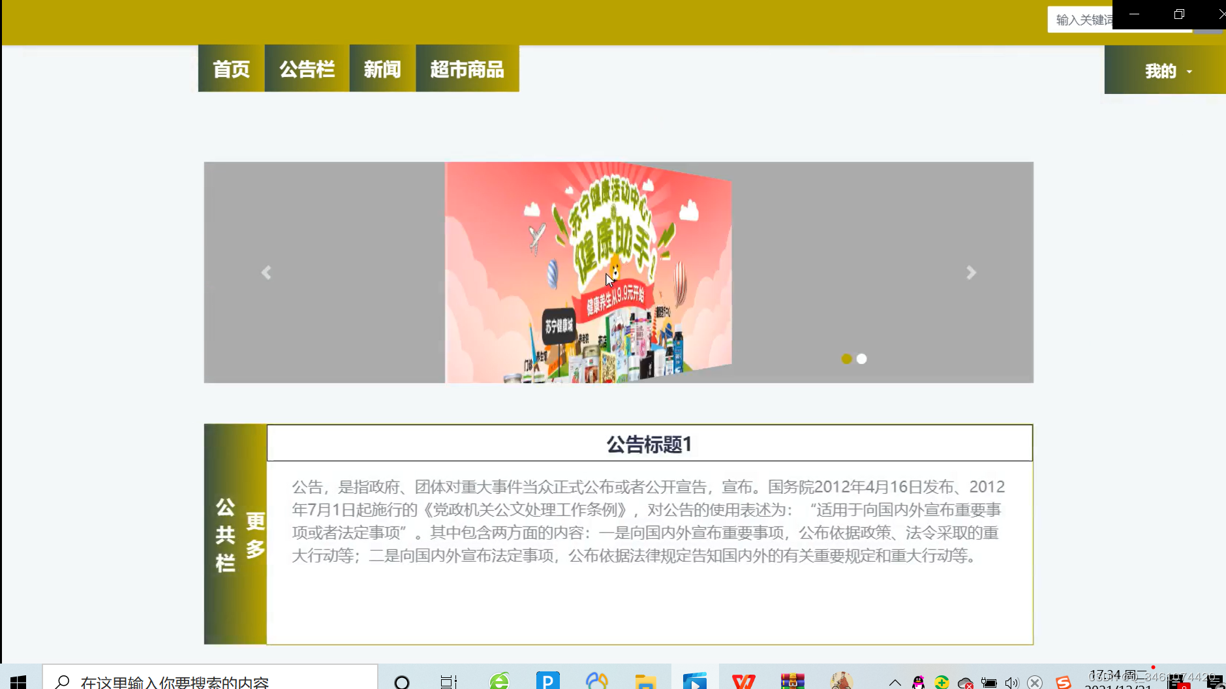Open the blue swirl app taskbar icon
Viewport: 1226px width, 689px height.
click(x=597, y=681)
